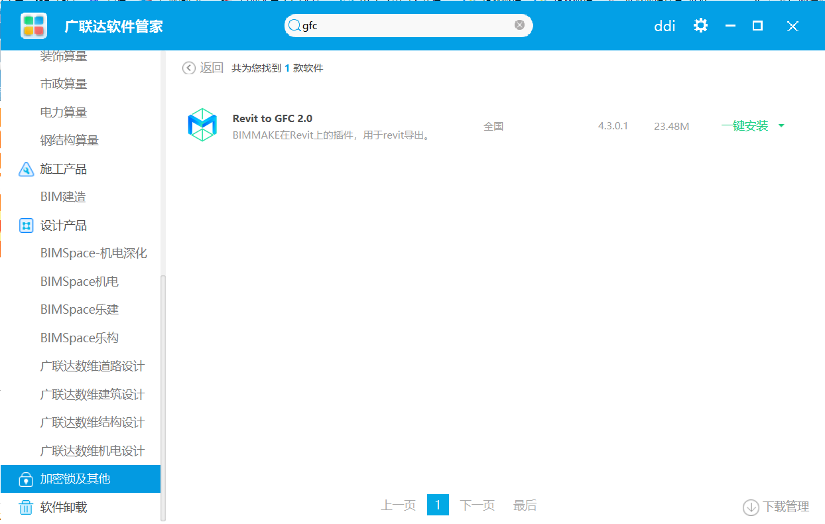Click the 广联达软件管家 app logo icon
The width and height of the screenshot is (825, 524).
(33, 26)
